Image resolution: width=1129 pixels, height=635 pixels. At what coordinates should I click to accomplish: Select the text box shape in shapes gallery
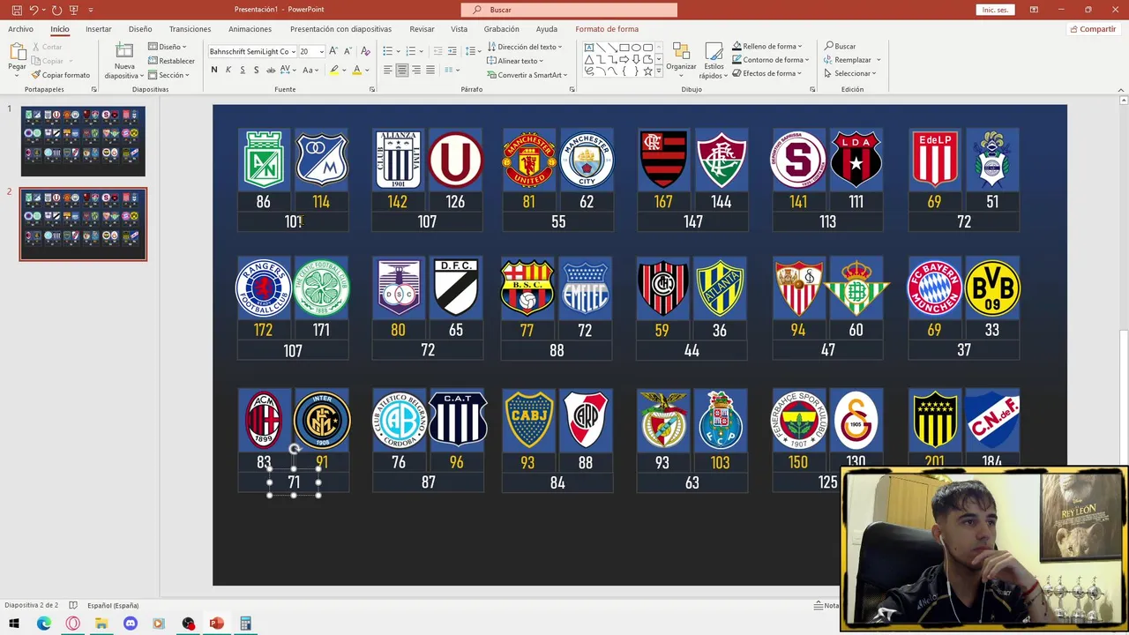tap(589, 48)
